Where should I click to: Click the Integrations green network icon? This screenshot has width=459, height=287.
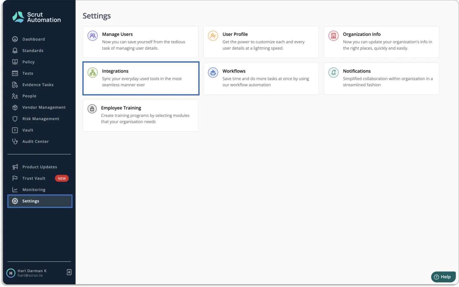(x=93, y=72)
